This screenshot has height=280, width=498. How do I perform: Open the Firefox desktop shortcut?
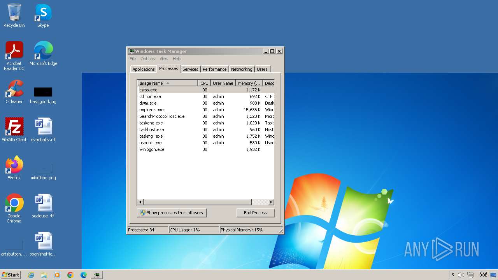(x=14, y=168)
